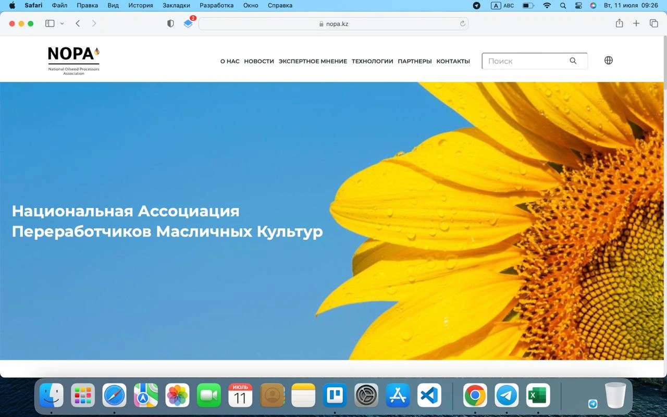Open Telegram from the Dock
The height and width of the screenshot is (417, 667).
point(507,395)
